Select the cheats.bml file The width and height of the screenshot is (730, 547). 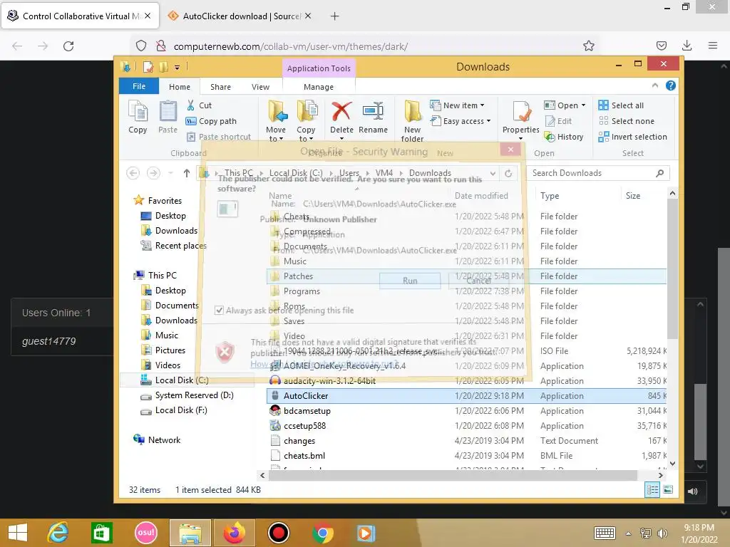point(466,456)
